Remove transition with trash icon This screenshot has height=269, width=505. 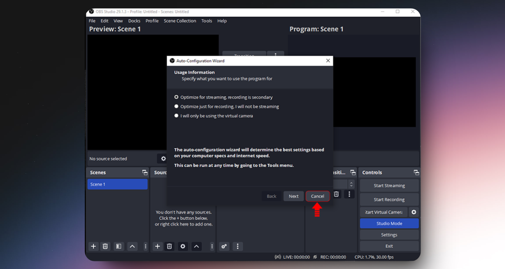[336, 194]
